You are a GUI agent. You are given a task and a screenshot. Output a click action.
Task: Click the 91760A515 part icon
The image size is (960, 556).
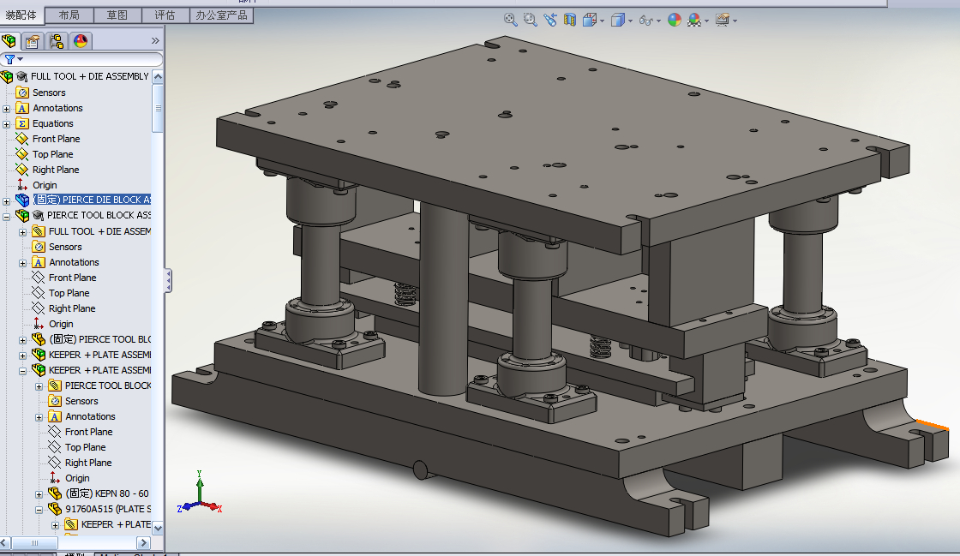tap(55, 509)
